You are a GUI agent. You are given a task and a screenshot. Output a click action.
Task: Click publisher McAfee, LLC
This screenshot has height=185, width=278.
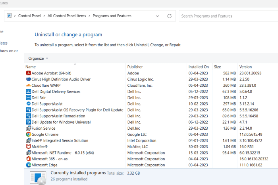coord(137,147)
